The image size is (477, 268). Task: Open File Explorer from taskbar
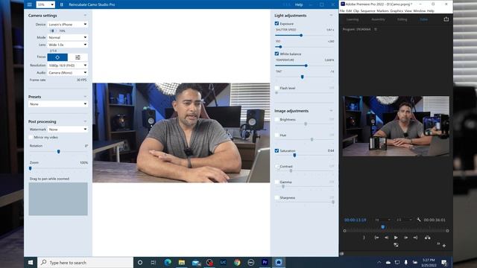tap(182, 262)
